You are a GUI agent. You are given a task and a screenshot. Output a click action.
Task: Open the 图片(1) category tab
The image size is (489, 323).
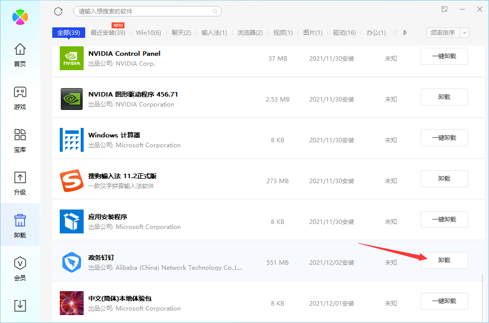click(313, 33)
